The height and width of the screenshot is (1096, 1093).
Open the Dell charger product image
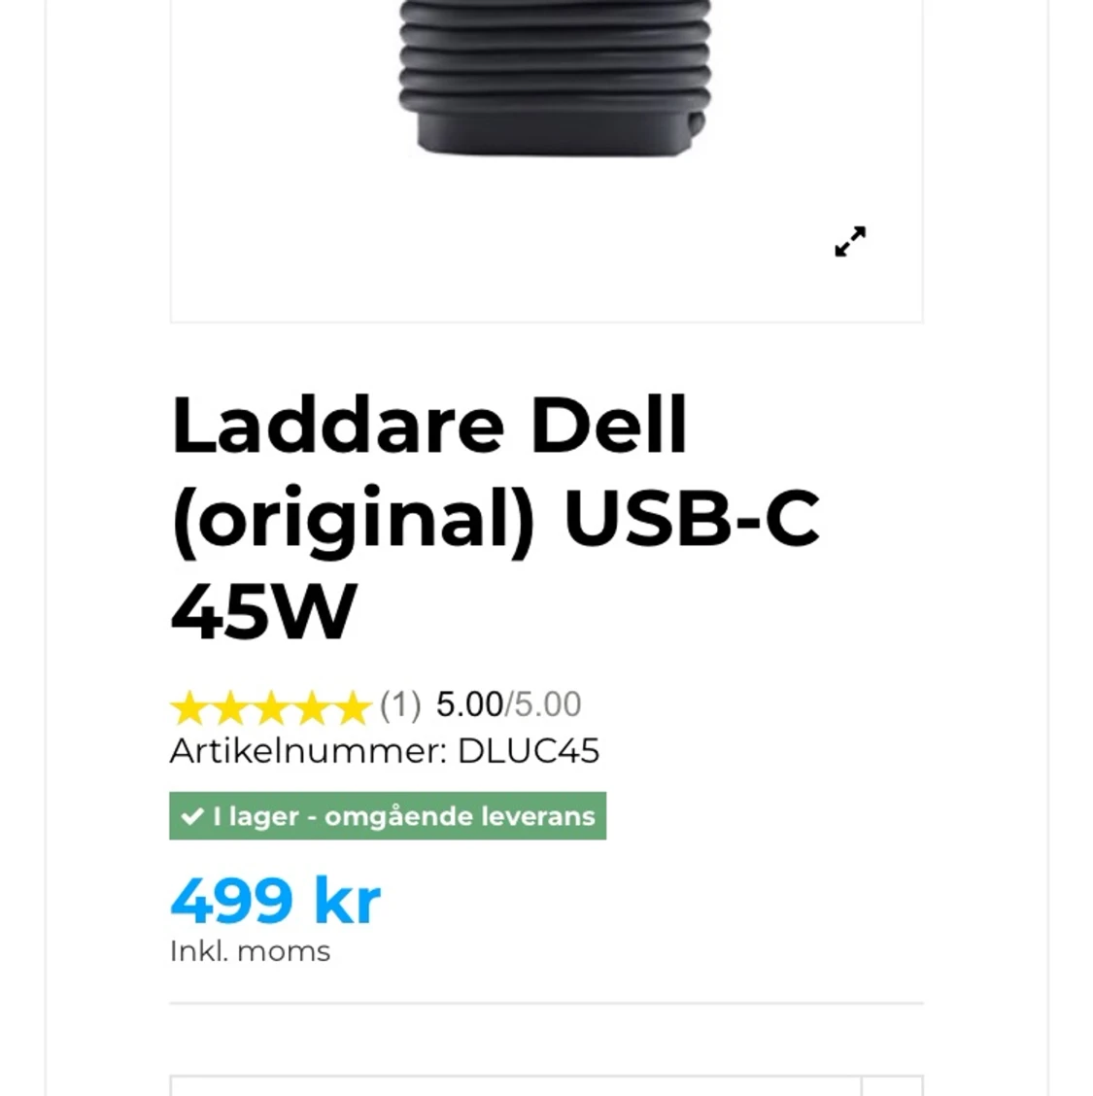(554, 77)
